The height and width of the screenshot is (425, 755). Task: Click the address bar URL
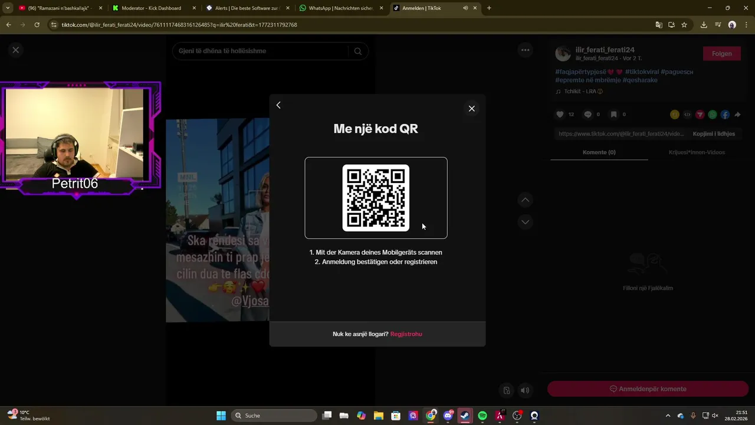[x=179, y=25]
